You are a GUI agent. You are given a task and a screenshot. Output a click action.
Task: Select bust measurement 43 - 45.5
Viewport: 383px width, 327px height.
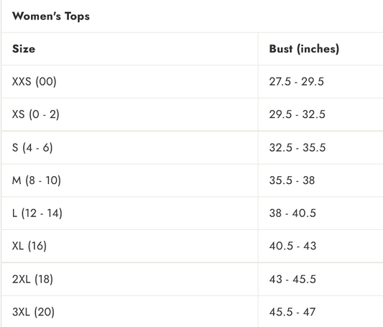(x=292, y=279)
